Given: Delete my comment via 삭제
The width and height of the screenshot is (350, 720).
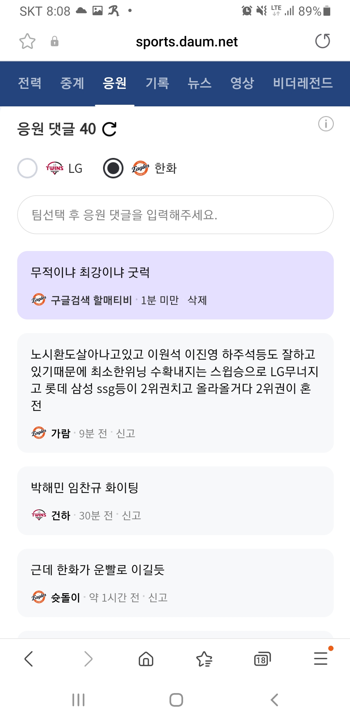Looking at the screenshot, I should point(197,300).
